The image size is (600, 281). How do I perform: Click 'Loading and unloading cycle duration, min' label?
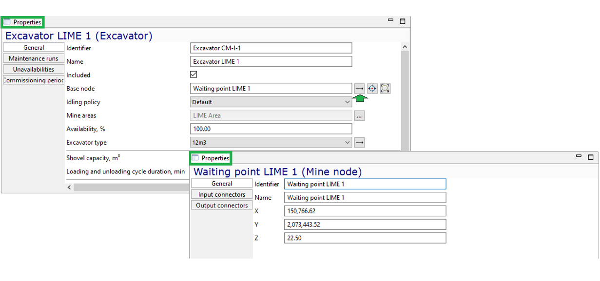coord(126,171)
